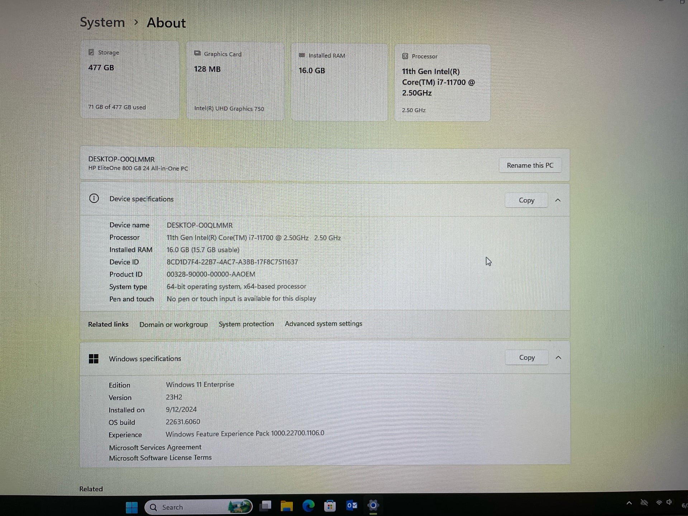Click the Pen and touch value text
The width and height of the screenshot is (688, 516).
pos(241,298)
